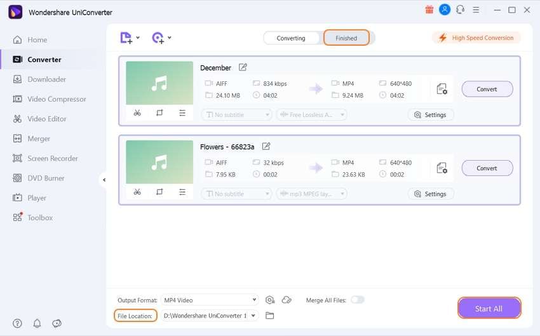Browse output folder icon
Screen dimensions: 540x336
coord(269,316)
